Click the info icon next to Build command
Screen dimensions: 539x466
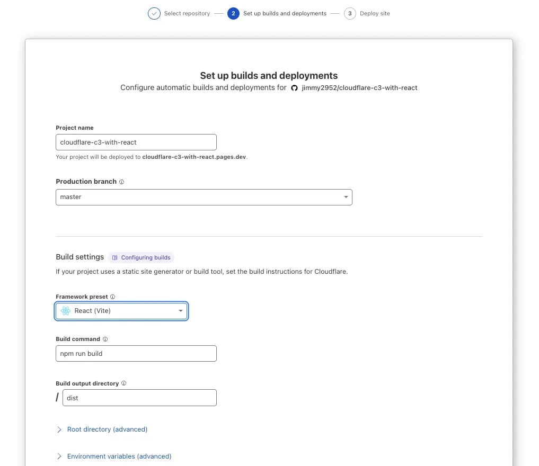coord(104,339)
